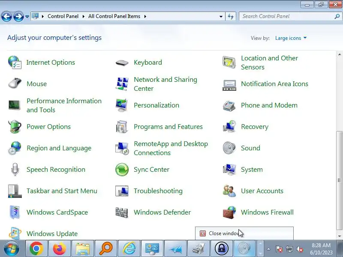Open Performance Information and Tools icon
This screenshot has height=257, width=343.
15,105
